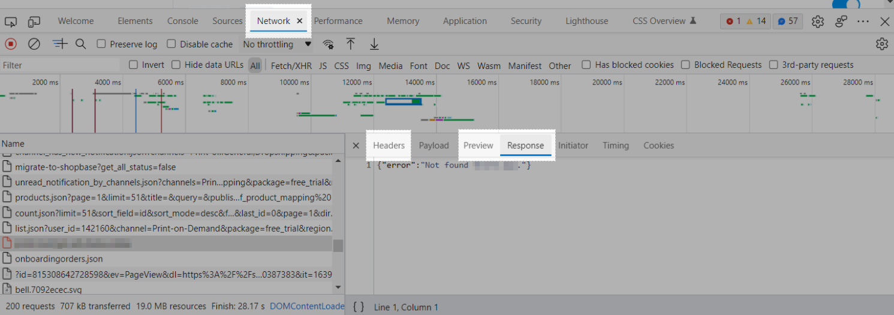Click the import HAR file upload arrow
The height and width of the screenshot is (315, 894).
coord(351,44)
